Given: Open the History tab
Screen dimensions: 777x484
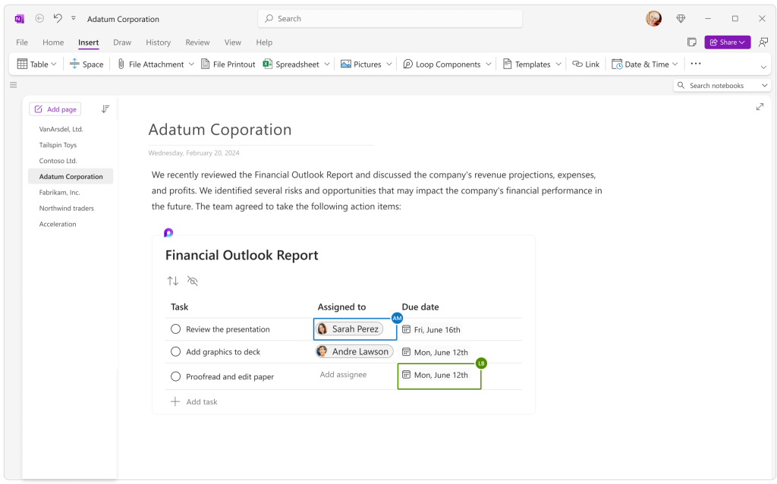Looking at the screenshot, I should pos(158,42).
